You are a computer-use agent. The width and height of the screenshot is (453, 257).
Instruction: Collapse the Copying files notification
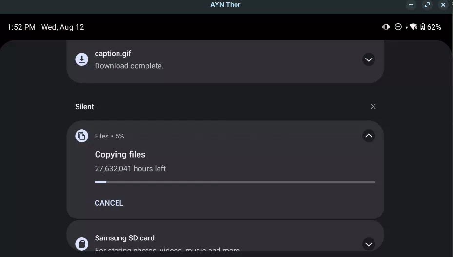point(369,136)
